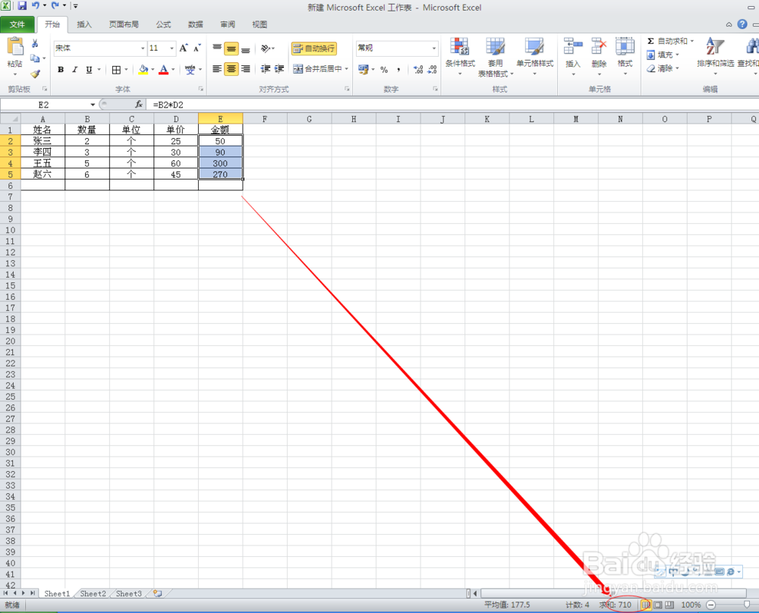Toggle italic formatting
This screenshot has width=759, height=613.
[74, 70]
